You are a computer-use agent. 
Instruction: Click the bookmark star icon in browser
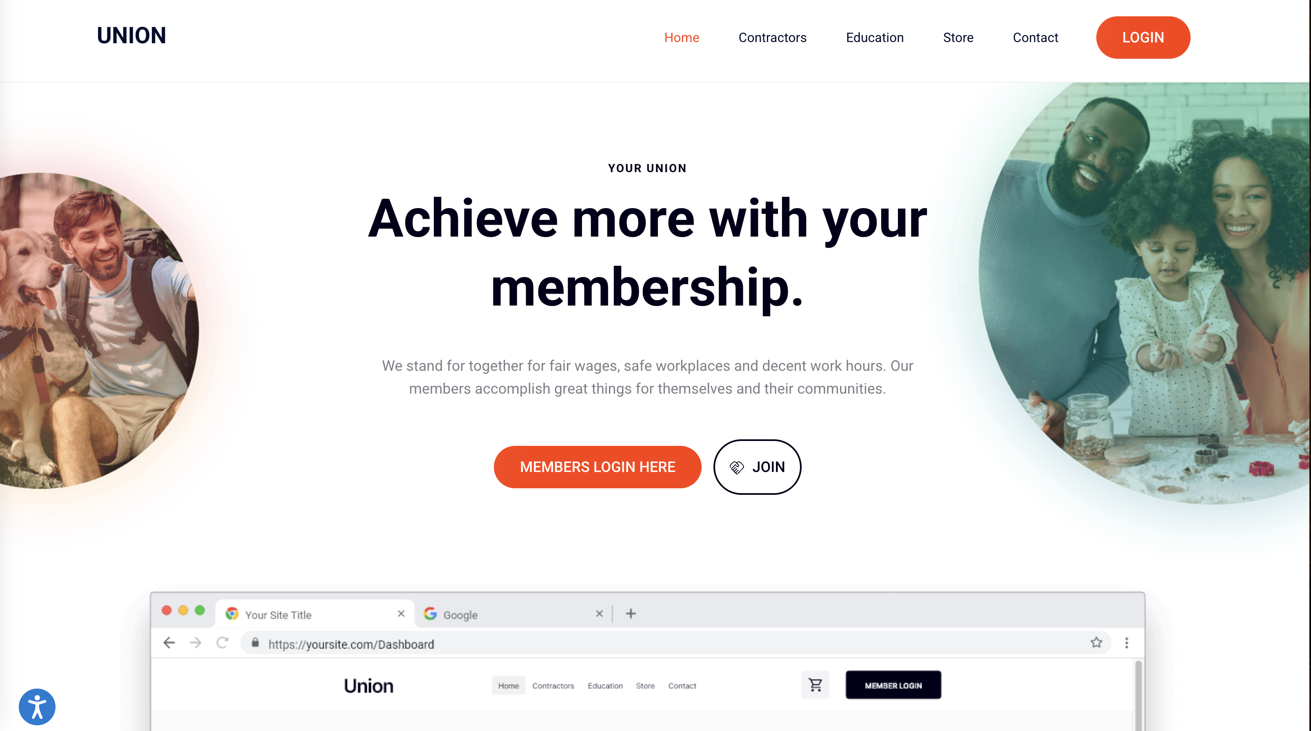tap(1097, 643)
